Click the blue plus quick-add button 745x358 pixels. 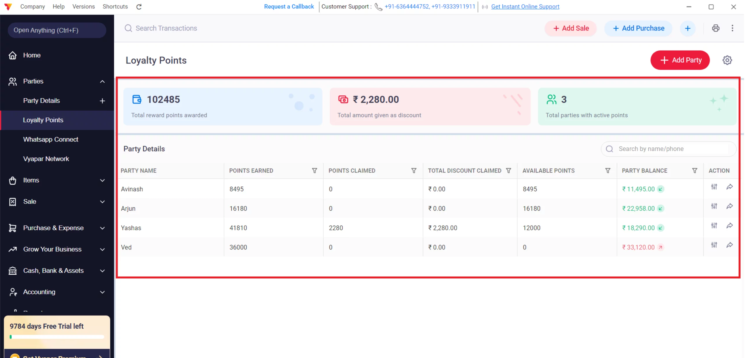687,28
